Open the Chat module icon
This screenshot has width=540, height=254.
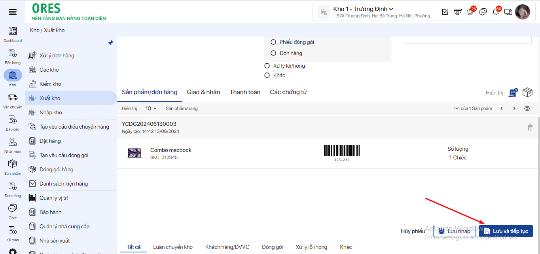tap(13, 211)
